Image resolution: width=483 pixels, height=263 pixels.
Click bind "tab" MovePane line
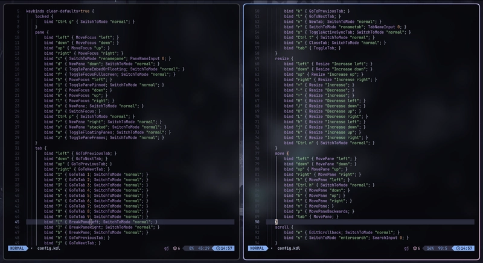click(x=312, y=217)
